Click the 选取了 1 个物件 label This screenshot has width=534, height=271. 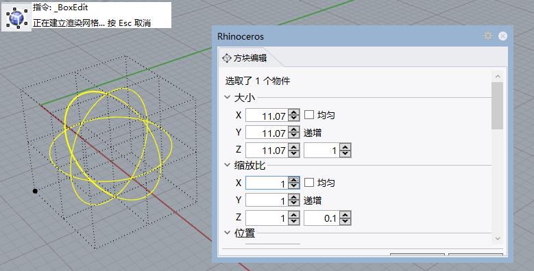click(258, 81)
